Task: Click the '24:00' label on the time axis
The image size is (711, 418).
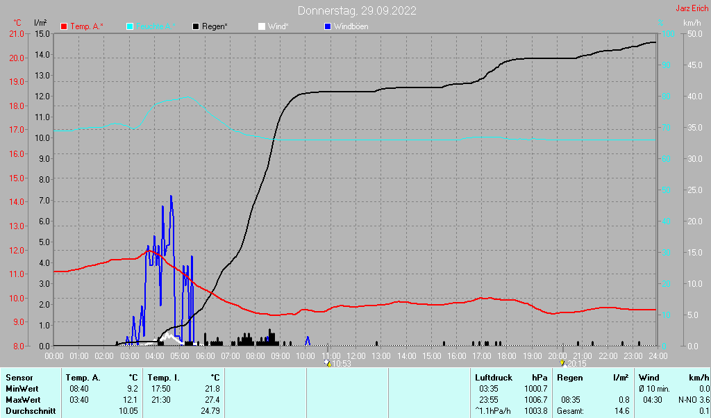Action: point(658,356)
